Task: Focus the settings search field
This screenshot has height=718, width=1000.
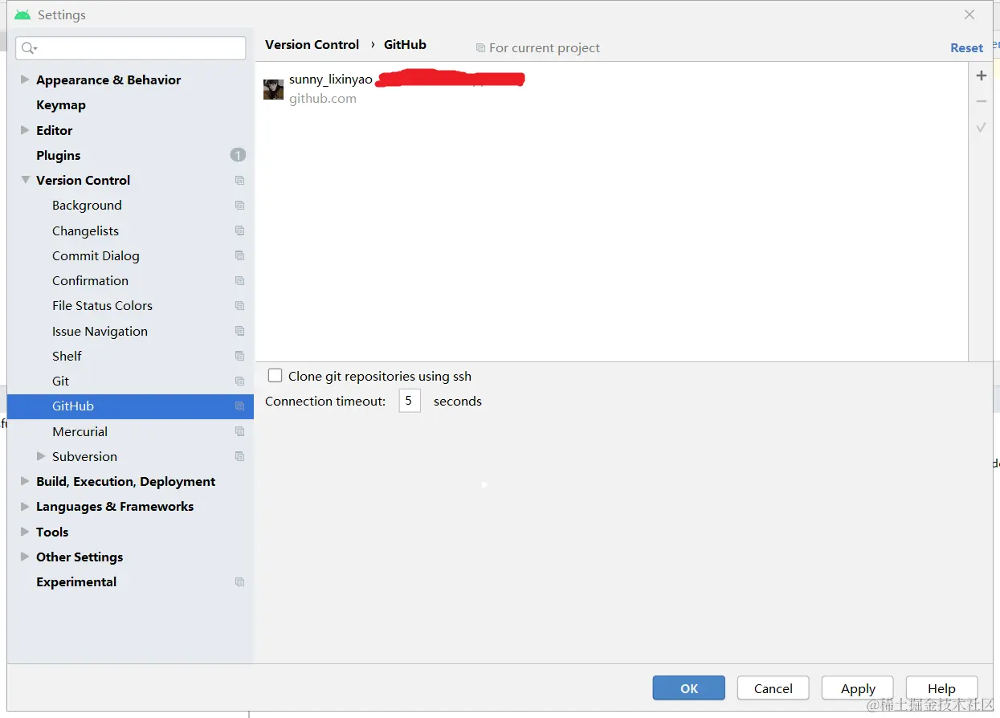Action: [131, 48]
